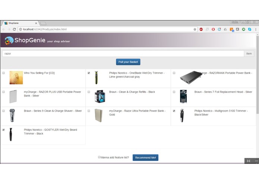Uncheck Philips Norelco OneBlade Trimmer checkbox
This screenshot has height=184, width=259.
tap(89, 73)
